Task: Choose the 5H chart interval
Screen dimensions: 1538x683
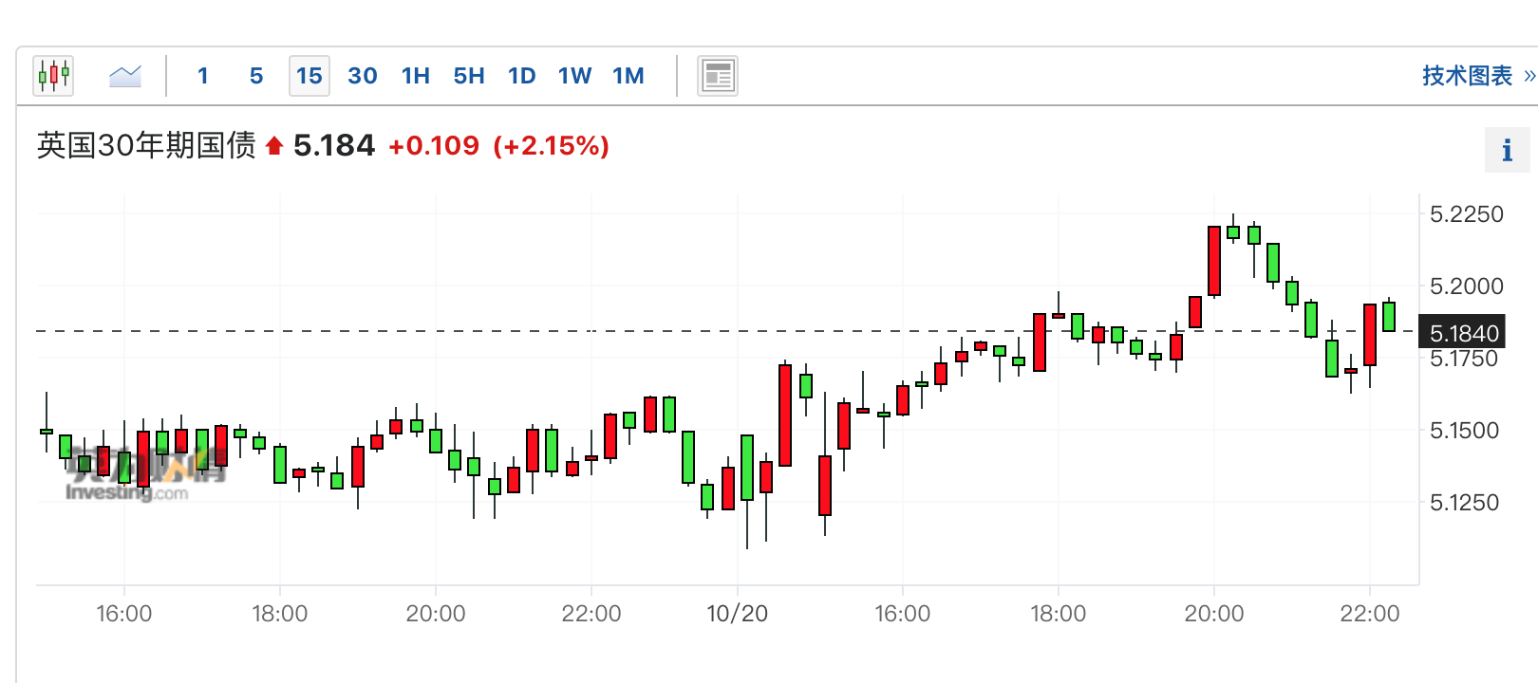Action: coord(469,76)
